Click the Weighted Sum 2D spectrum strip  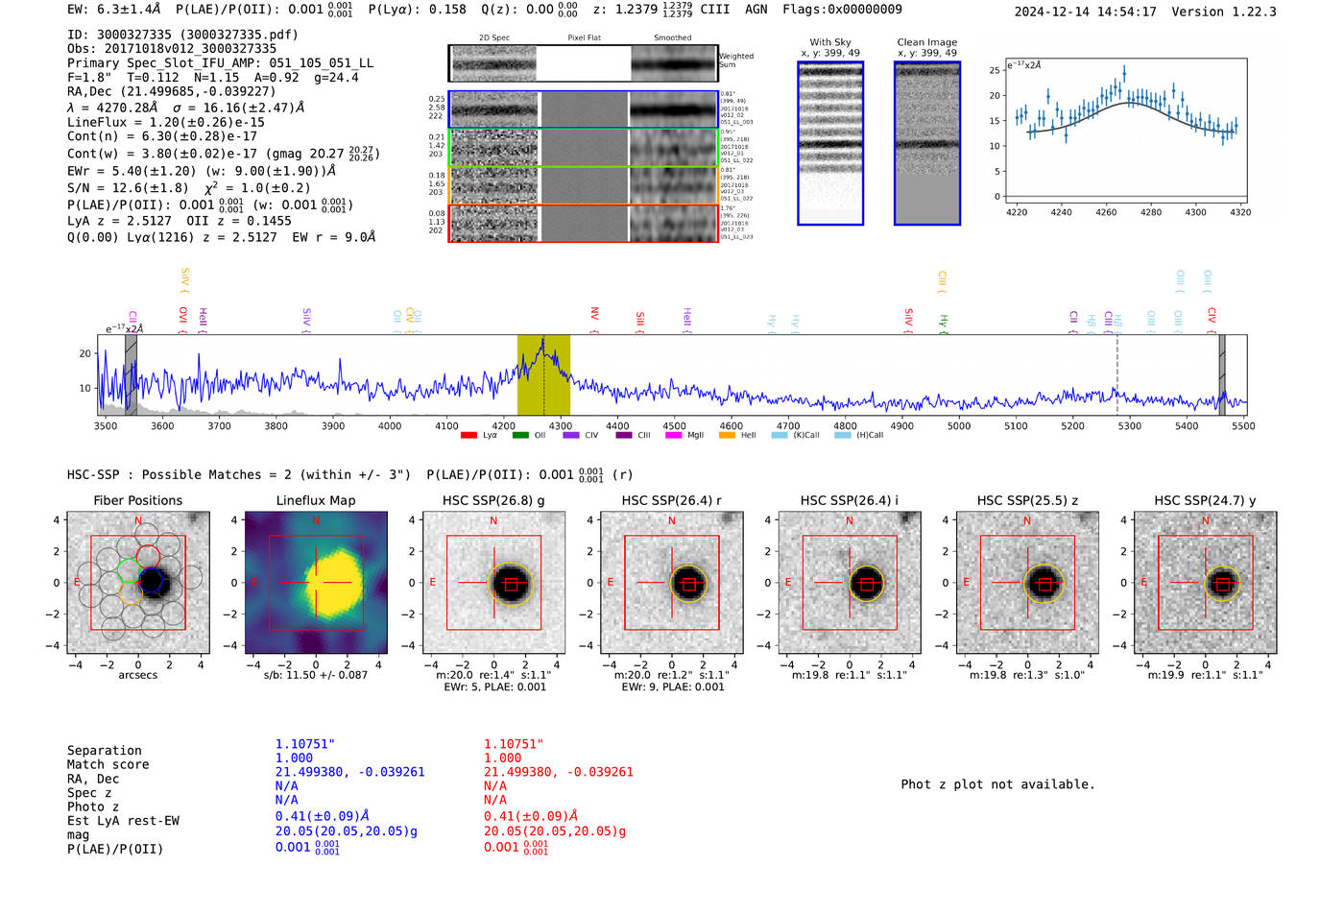tap(584, 63)
